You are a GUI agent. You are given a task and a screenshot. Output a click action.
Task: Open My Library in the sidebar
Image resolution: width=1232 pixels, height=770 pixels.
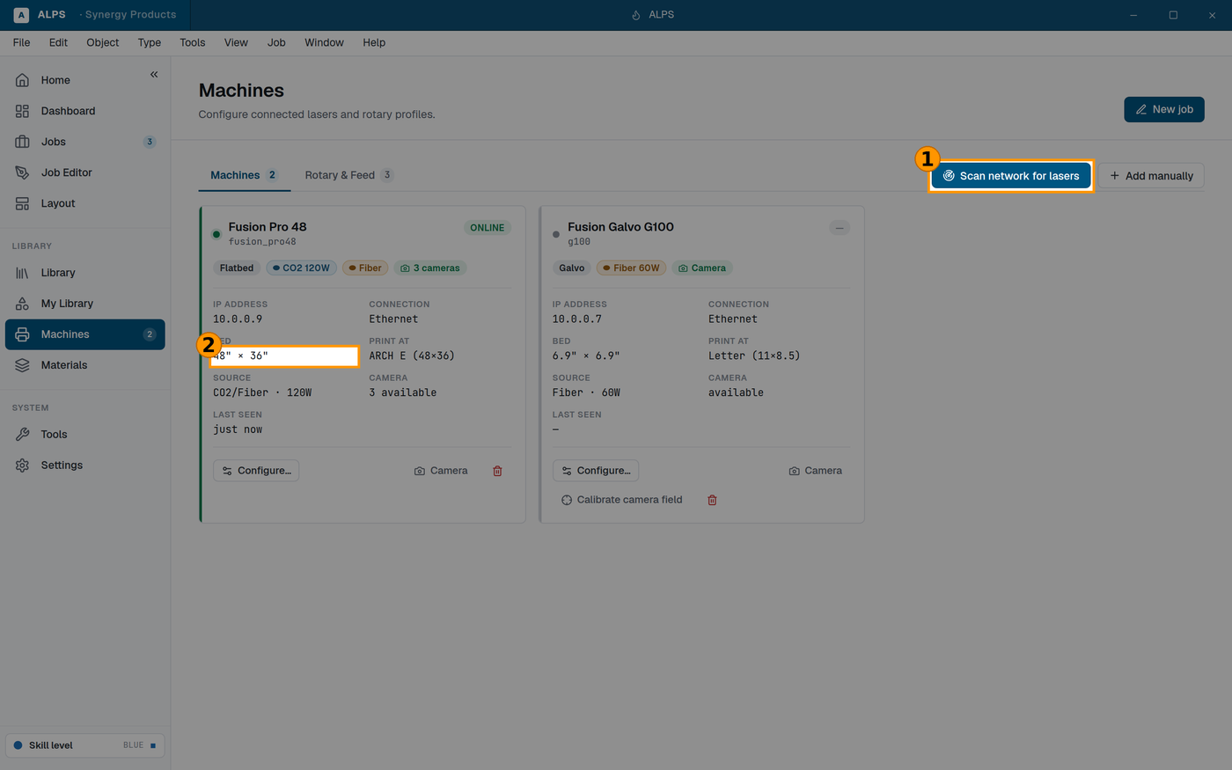(85, 304)
